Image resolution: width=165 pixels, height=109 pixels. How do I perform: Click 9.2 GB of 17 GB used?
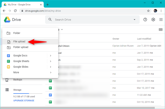[x=24, y=97]
